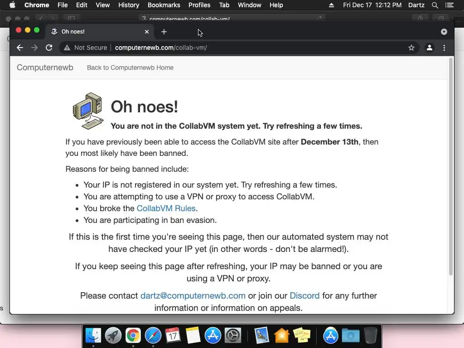Open the Apple menu
This screenshot has height=348, width=464.
(x=12, y=5)
